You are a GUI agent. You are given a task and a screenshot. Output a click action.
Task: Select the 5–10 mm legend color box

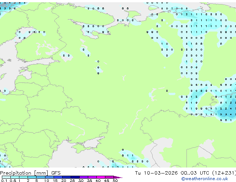pyautogui.click(x=41, y=177)
